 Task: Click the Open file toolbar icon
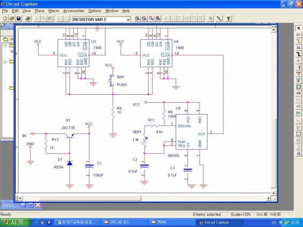[x=12, y=19]
